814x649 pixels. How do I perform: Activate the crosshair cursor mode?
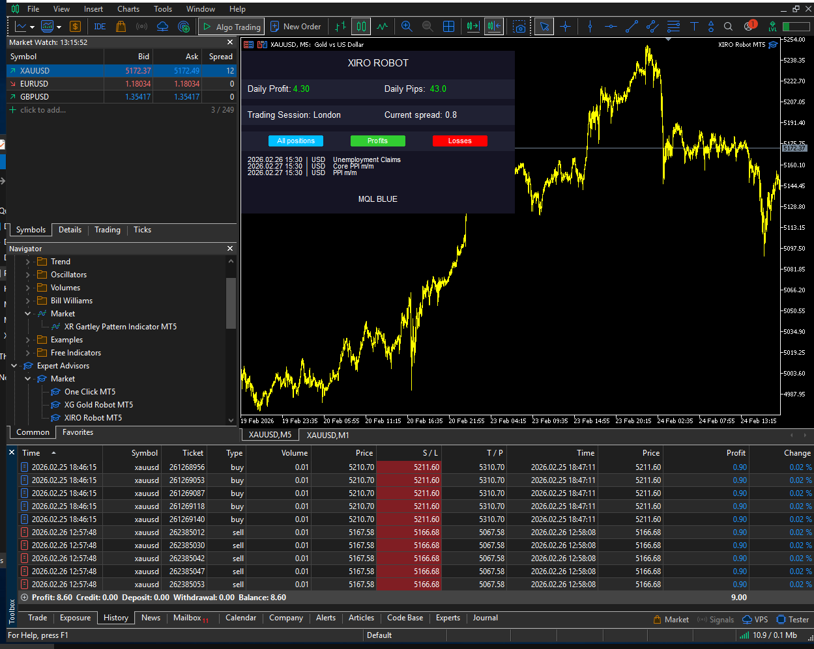pos(565,27)
